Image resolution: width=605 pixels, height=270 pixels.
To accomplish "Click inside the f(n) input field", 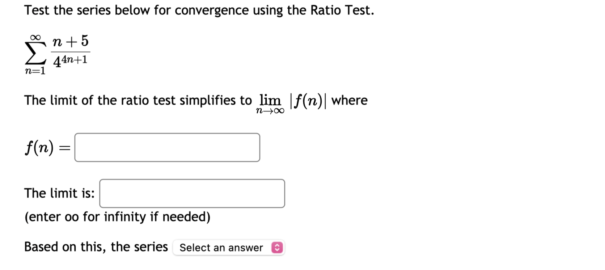I will pos(166,147).
